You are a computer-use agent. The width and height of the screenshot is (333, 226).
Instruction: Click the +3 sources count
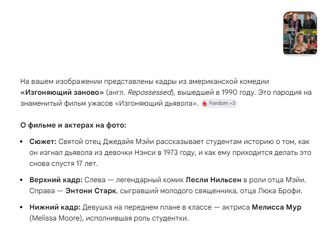pos(232,103)
